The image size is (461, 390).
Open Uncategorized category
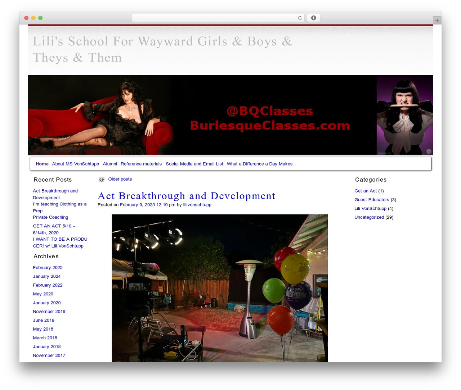tap(369, 217)
